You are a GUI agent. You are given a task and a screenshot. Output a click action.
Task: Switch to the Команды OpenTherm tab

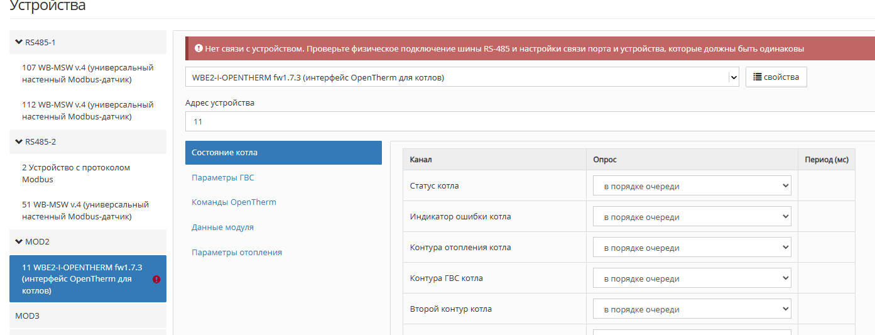(x=234, y=202)
